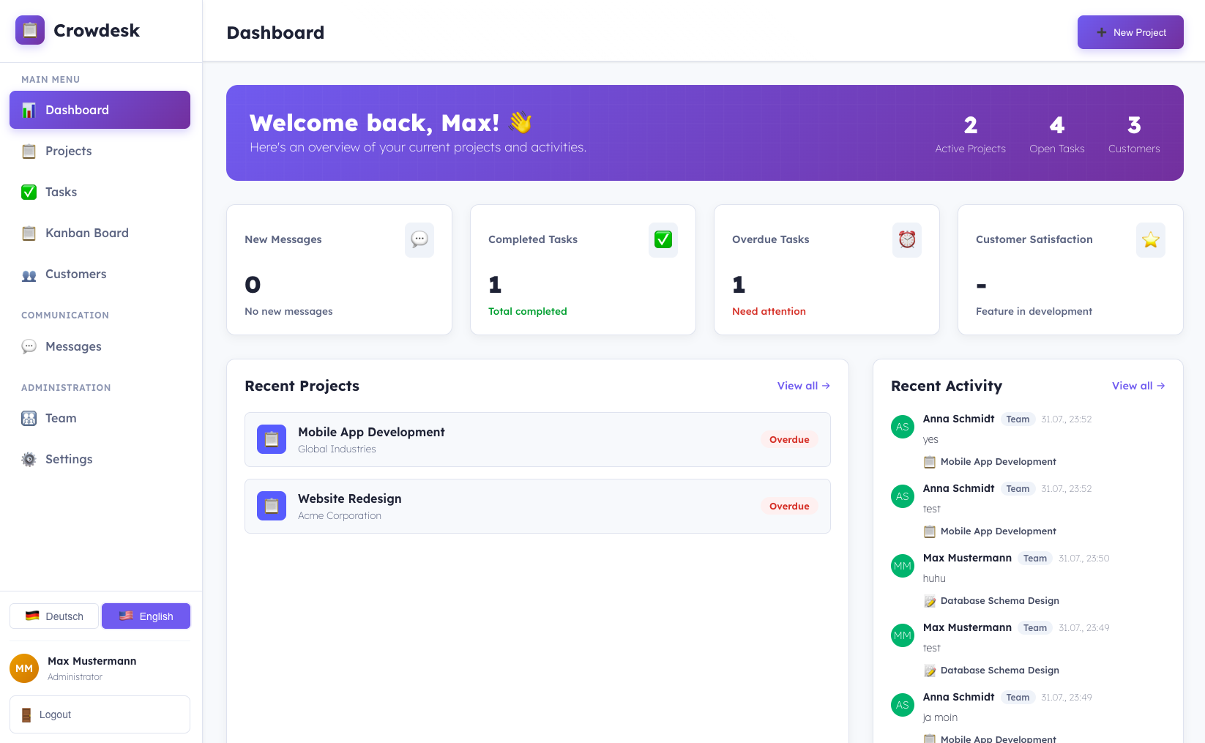Create a New Project
This screenshot has height=743, width=1205.
[1130, 32]
